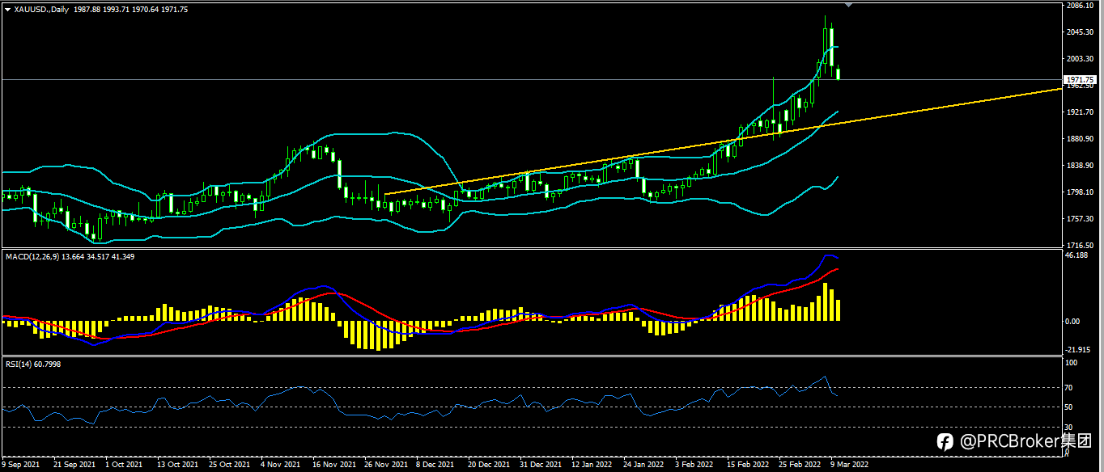Click the latest daily candle at 1971.75

[839, 74]
